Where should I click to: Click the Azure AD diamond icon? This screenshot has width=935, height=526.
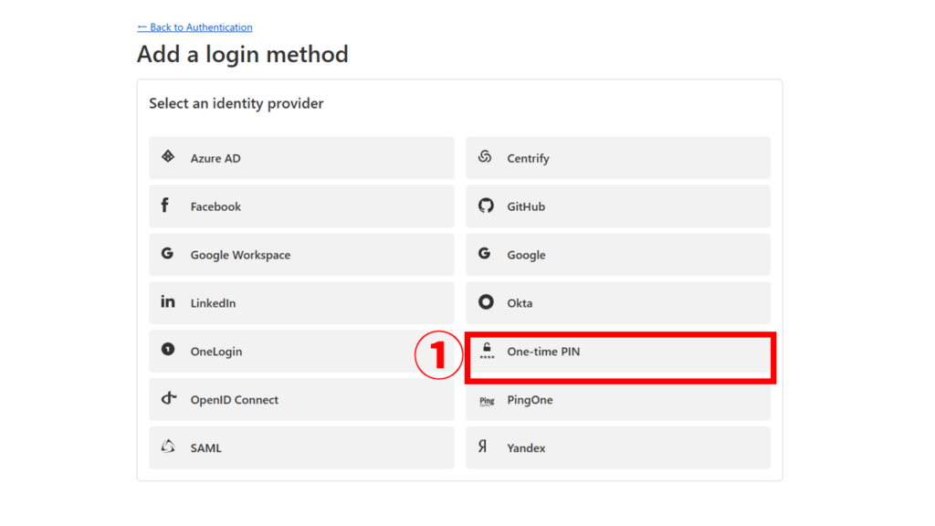pyautogui.click(x=168, y=157)
